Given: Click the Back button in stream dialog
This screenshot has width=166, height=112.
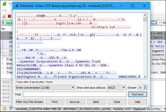Looking at the screenshot, I should pyautogui.click(x=96, y=102).
